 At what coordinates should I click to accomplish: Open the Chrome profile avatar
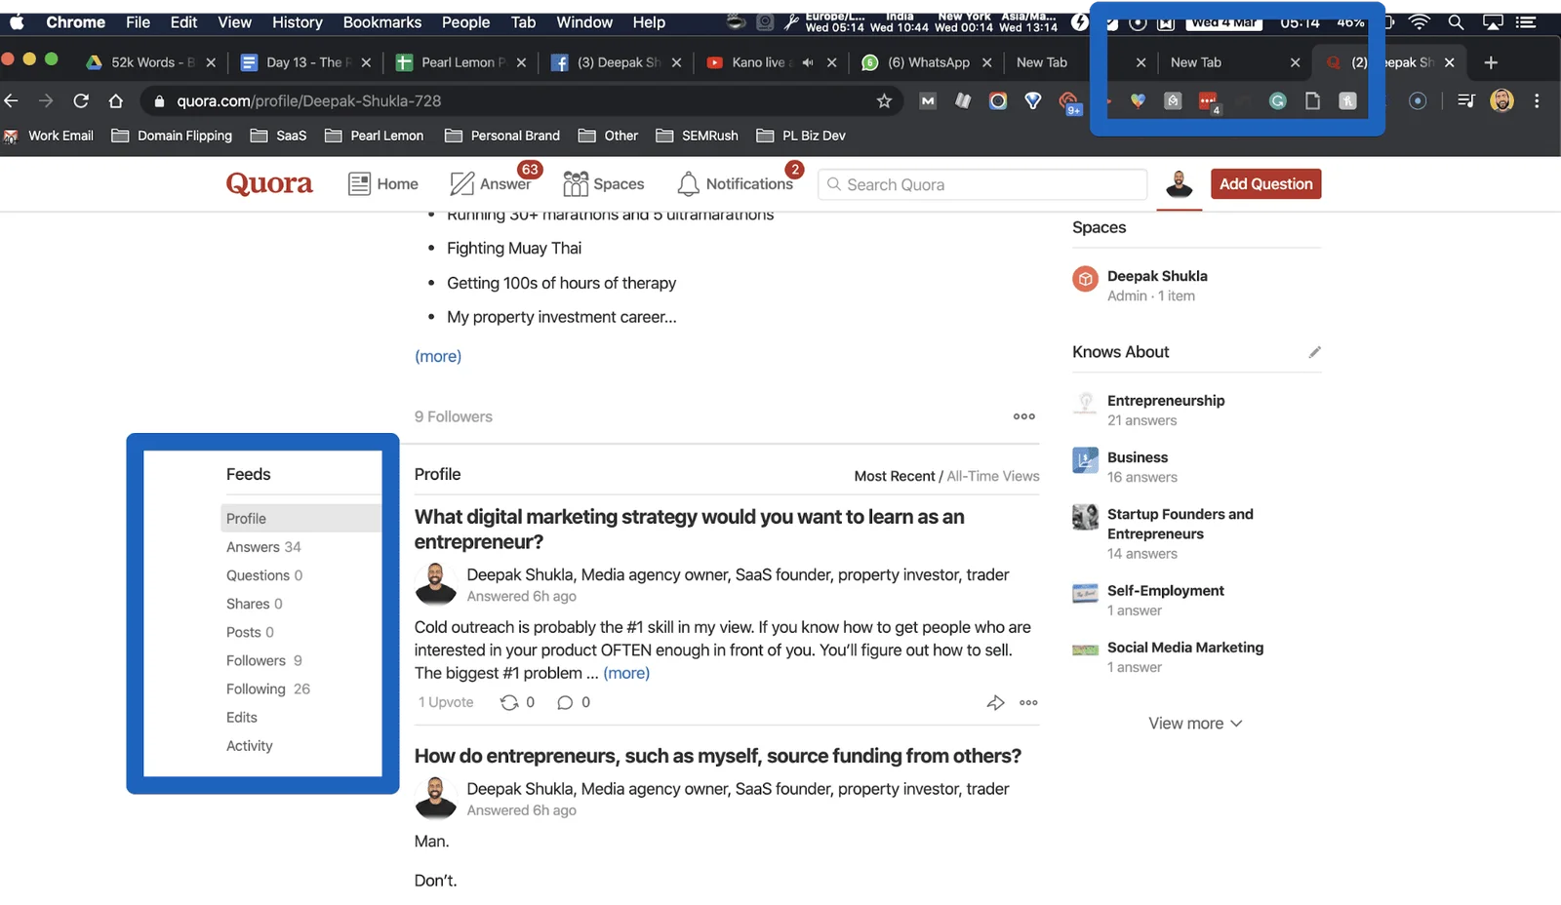(1502, 100)
